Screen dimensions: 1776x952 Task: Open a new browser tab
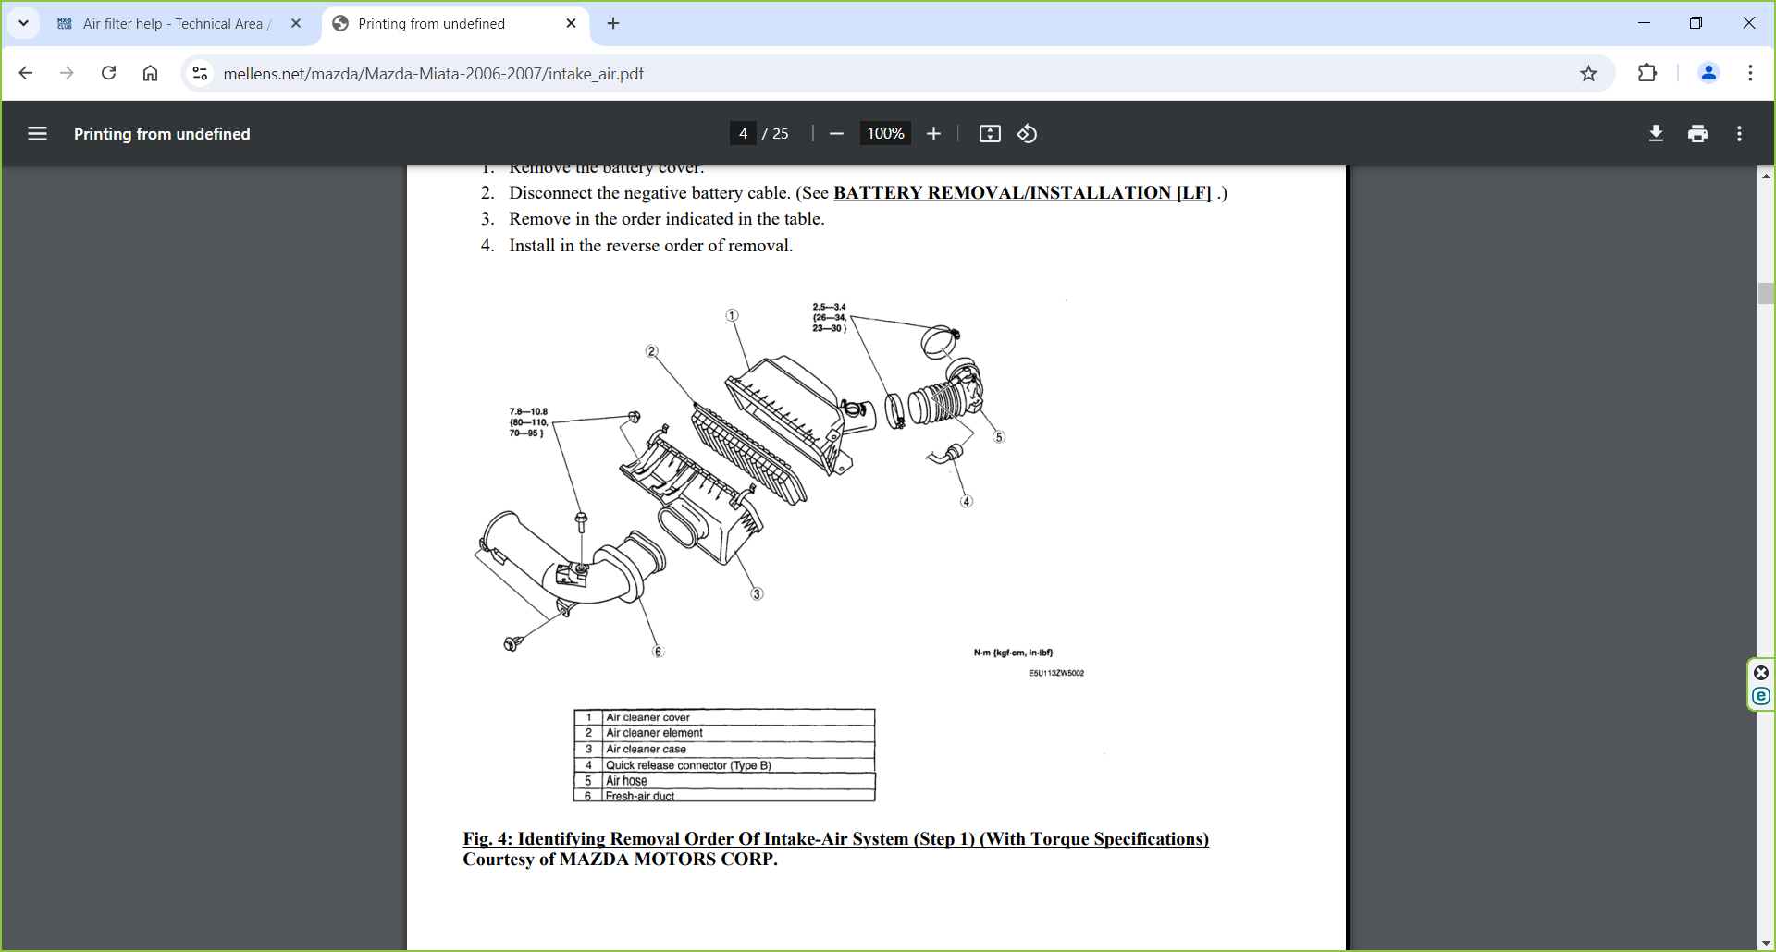pos(613,24)
